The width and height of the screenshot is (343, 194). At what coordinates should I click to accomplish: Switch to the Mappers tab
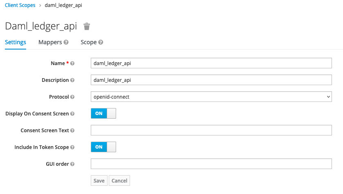pyautogui.click(x=50, y=42)
